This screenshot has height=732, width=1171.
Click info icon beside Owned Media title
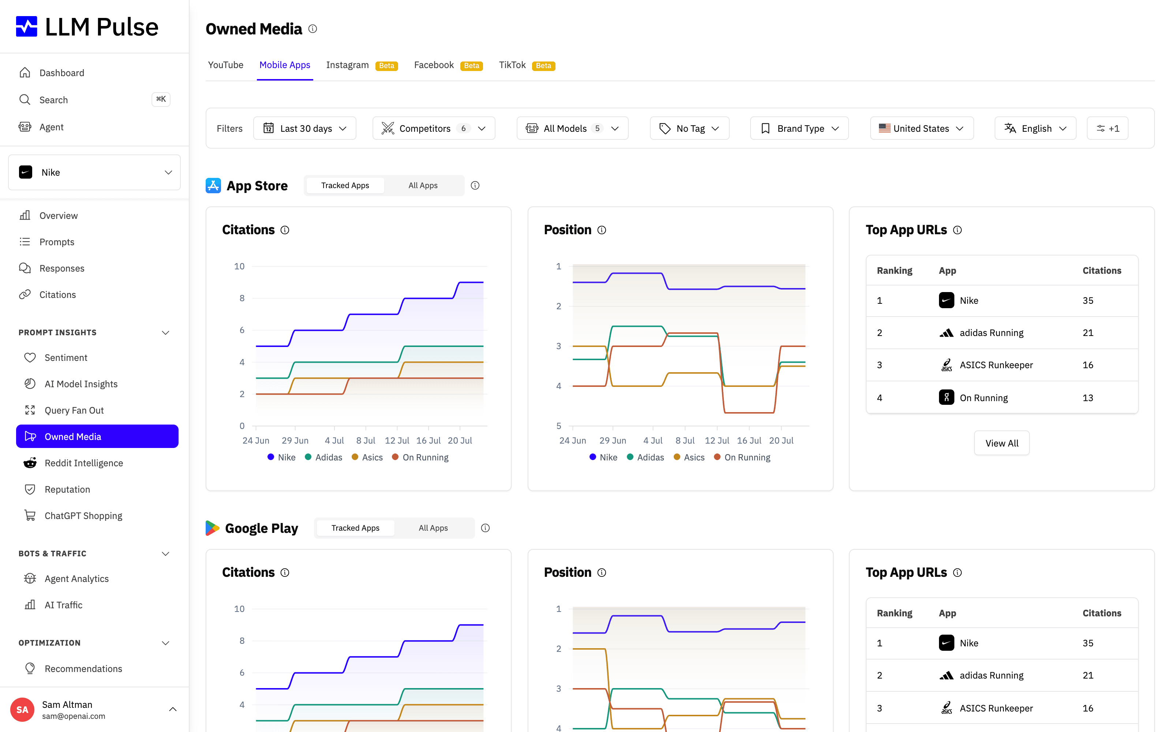(313, 29)
